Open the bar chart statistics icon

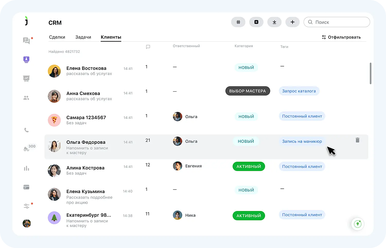[x=26, y=168]
